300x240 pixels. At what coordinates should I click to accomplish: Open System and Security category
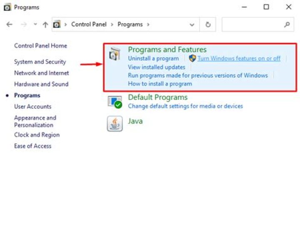tap(40, 62)
